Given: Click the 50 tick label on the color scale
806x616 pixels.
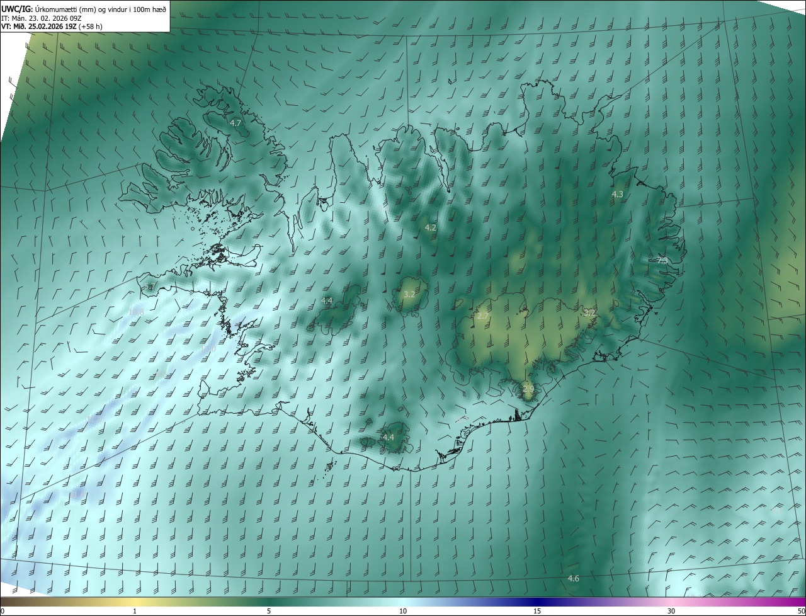Looking at the screenshot, I should [x=801, y=611].
